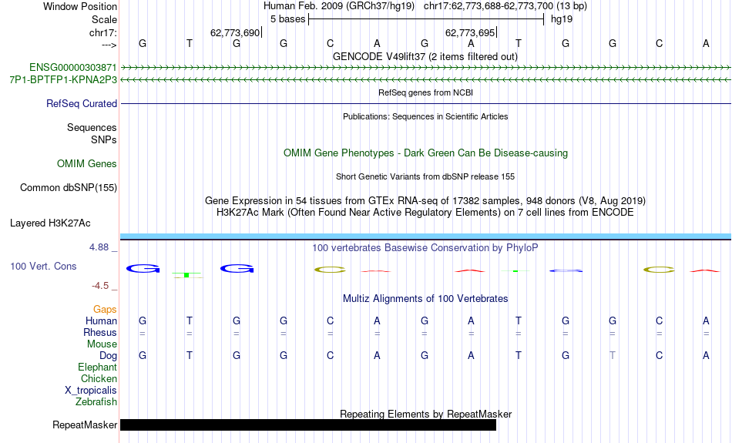Click the -4.5 lower axis value
Image resolution: width=732 pixels, height=443 pixels.
pos(100,286)
